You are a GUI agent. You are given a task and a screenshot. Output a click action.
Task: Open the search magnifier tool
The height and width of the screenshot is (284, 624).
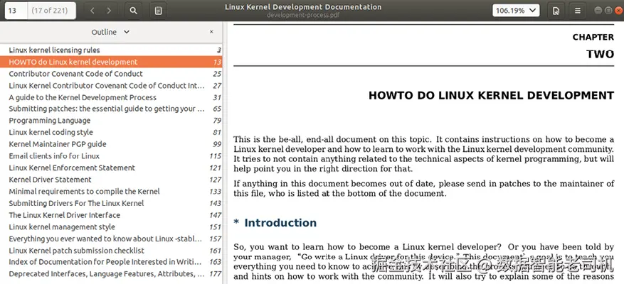(134, 11)
